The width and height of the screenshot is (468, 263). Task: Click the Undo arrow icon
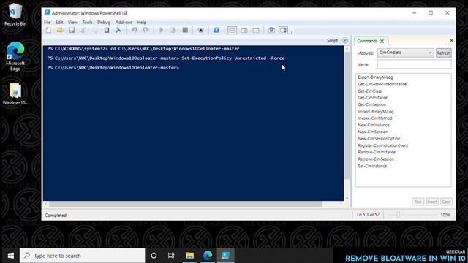(135, 30)
